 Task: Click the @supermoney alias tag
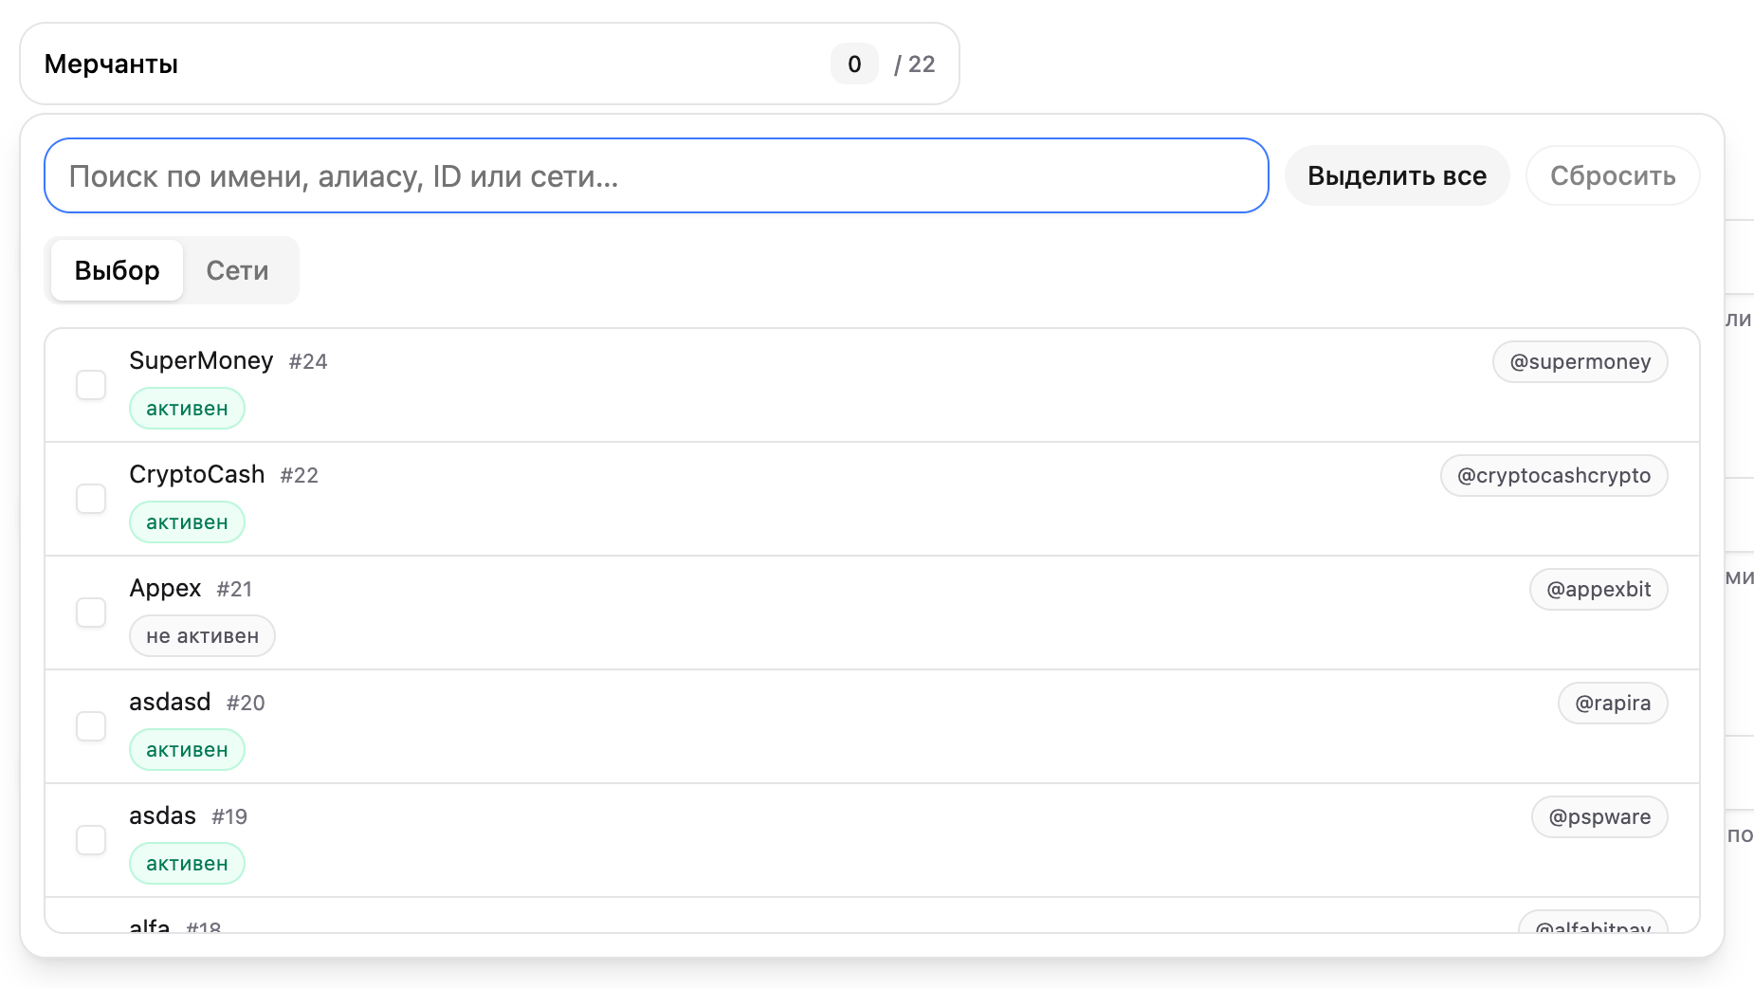pos(1580,362)
